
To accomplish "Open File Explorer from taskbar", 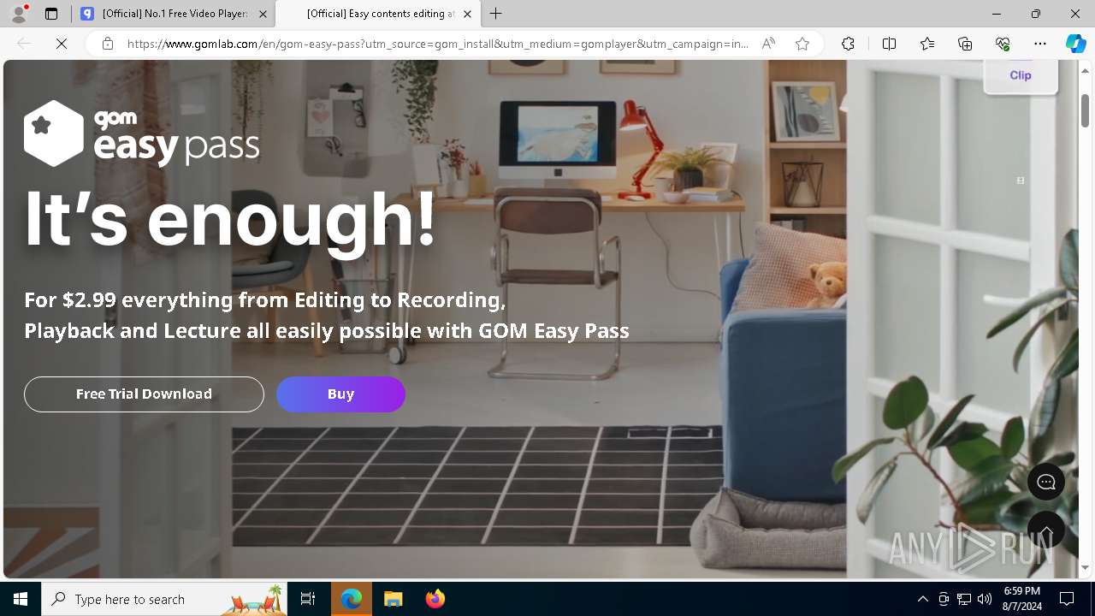I will pyautogui.click(x=393, y=599).
